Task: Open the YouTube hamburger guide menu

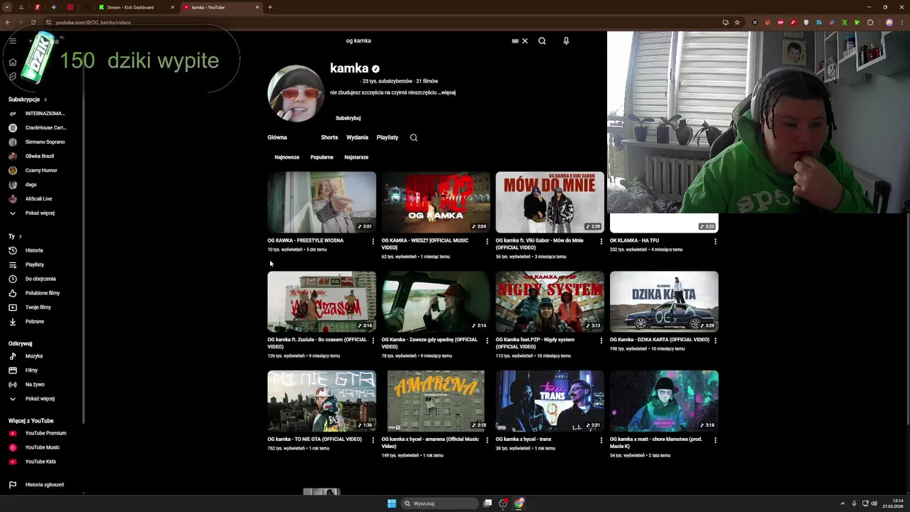Action: [x=12, y=41]
